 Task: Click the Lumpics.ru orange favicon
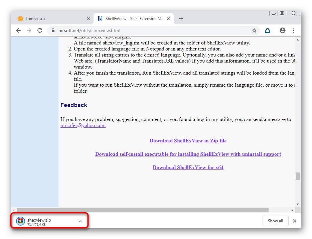tap(20, 19)
